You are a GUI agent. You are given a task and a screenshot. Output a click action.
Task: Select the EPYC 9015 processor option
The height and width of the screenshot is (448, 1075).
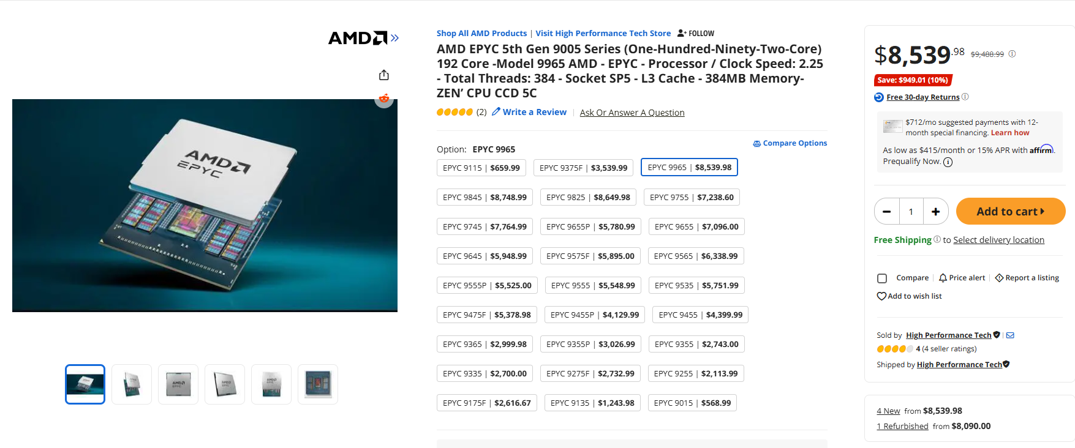692,402
